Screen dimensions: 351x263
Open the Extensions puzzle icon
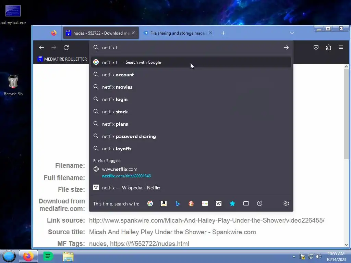coord(328,47)
